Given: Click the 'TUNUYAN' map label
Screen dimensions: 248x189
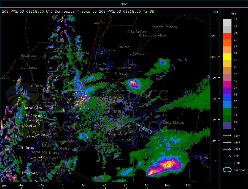Looking at the screenshot, I should (x=64, y=171).
